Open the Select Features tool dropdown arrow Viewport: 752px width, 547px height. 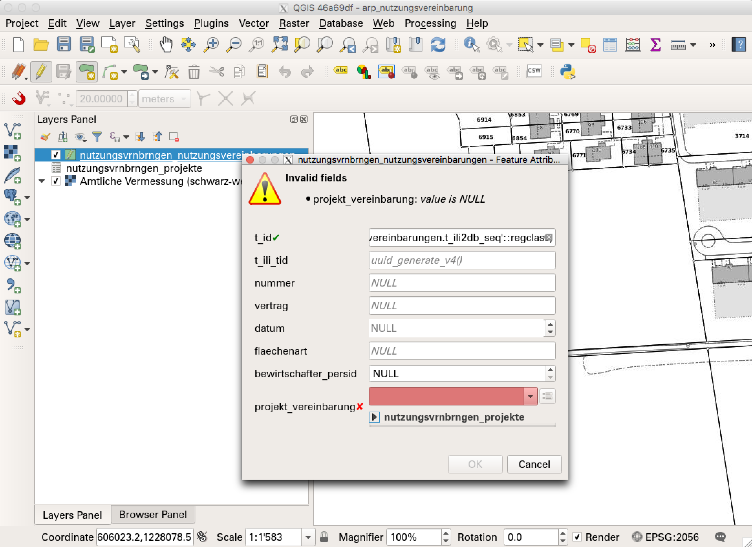coord(540,45)
